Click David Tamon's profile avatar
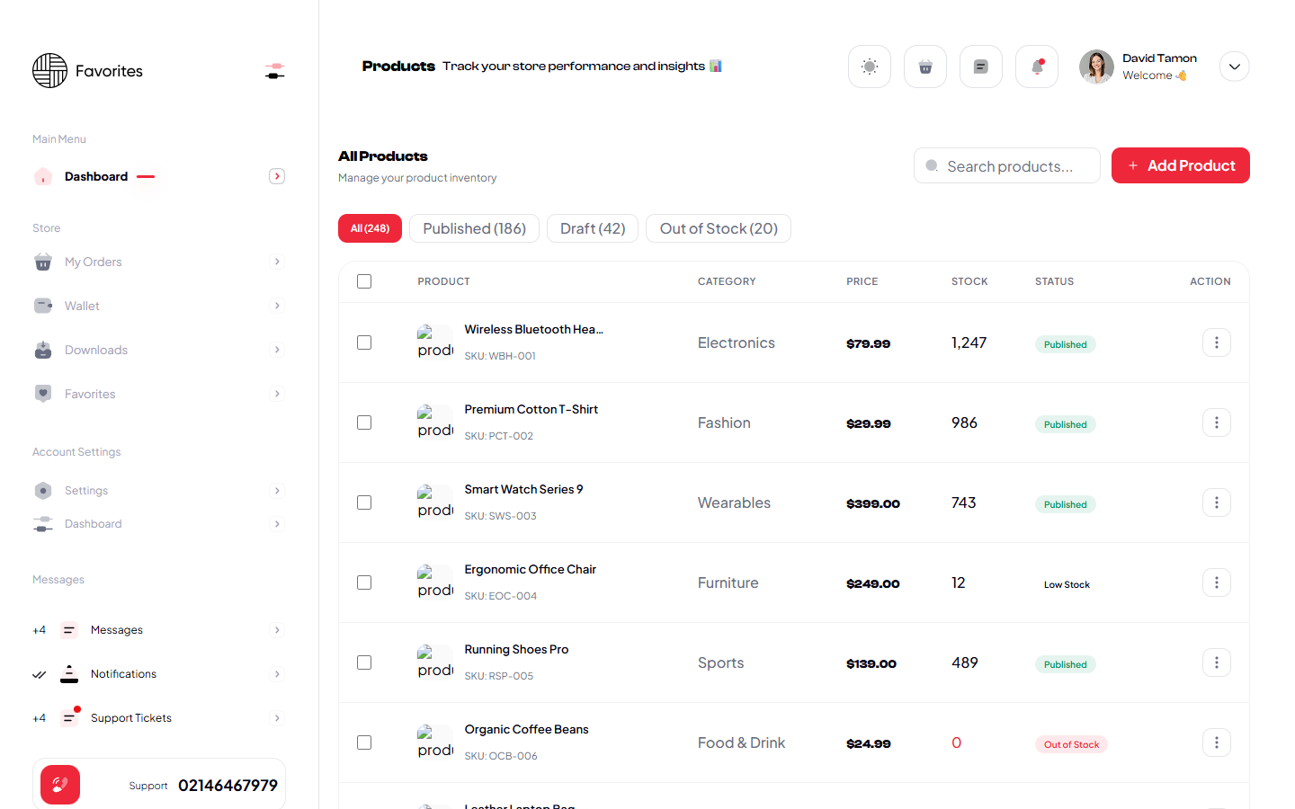Screen dimensions: 1295x809 (1096, 67)
